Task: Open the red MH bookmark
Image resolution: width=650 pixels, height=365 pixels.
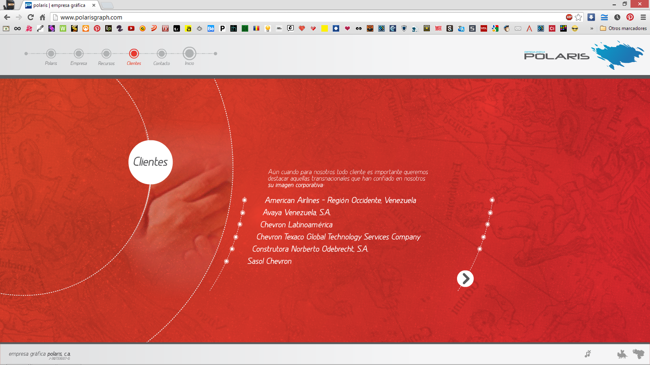Action: click(438, 28)
